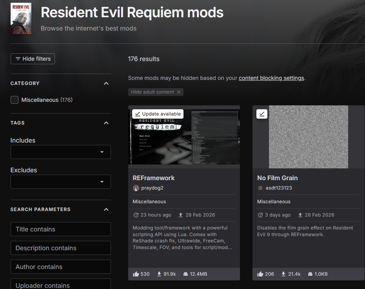Viewport: 365px width, 289px height.
Task: Click the downloads icon next to 91.9k
Action: click(x=159, y=274)
